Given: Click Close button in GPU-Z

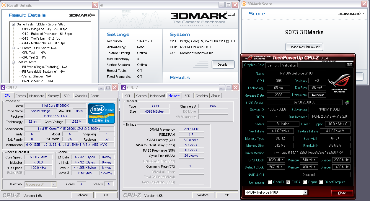Looking at the screenshot, I should 342,193.
